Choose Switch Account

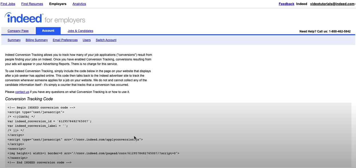point(106,40)
